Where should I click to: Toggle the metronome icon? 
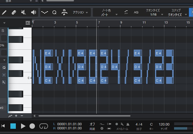click(128, 124)
